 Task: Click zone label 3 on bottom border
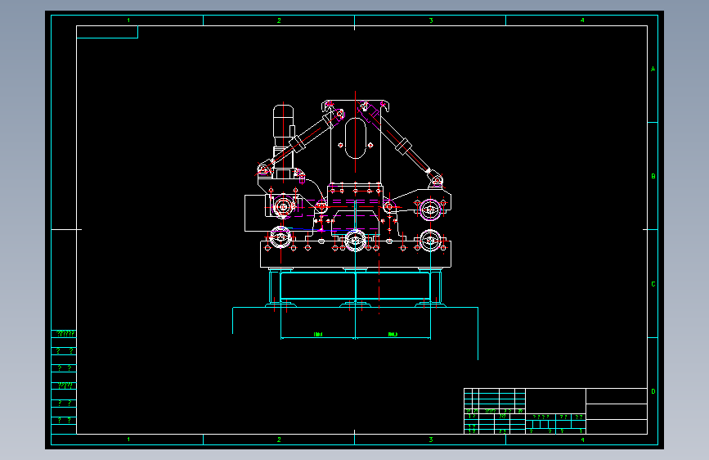click(x=431, y=440)
